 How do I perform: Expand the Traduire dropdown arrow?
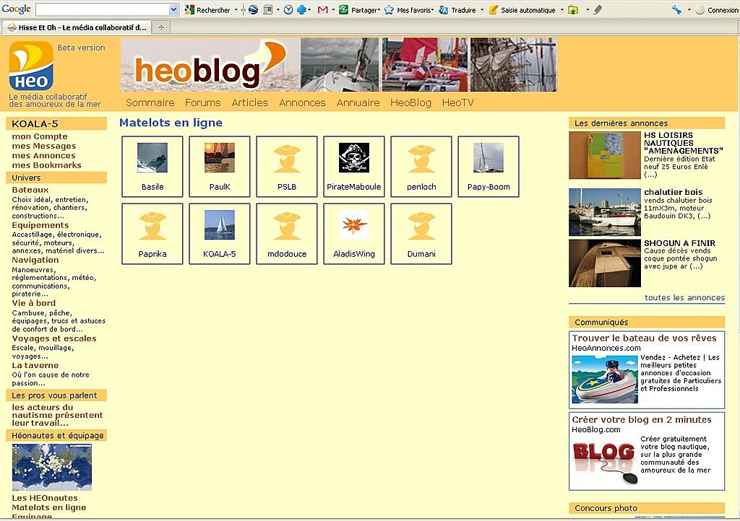(482, 10)
